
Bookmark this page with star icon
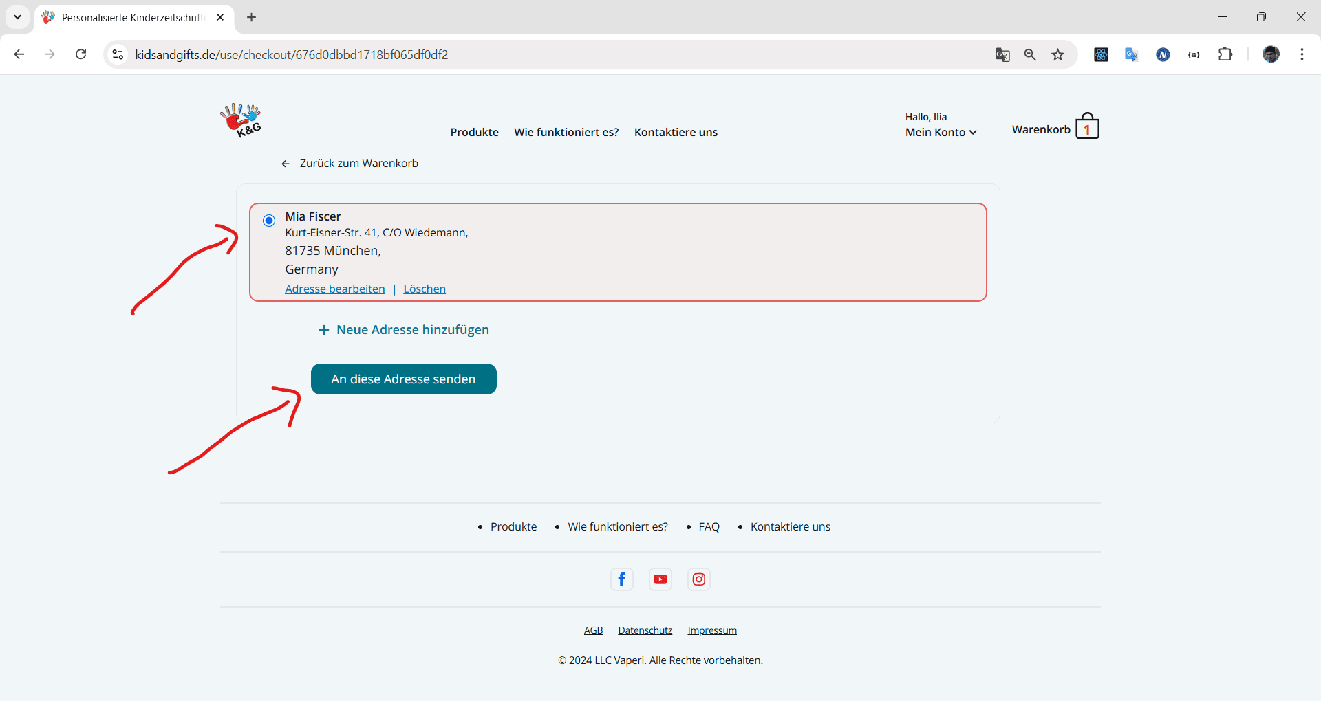click(x=1057, y=55)
